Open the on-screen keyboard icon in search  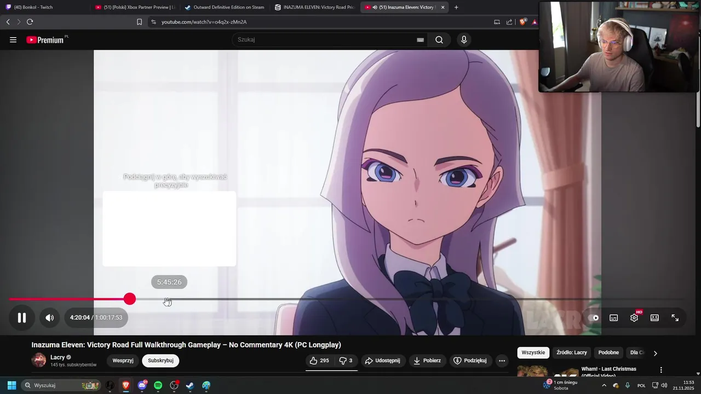[420, 40]
